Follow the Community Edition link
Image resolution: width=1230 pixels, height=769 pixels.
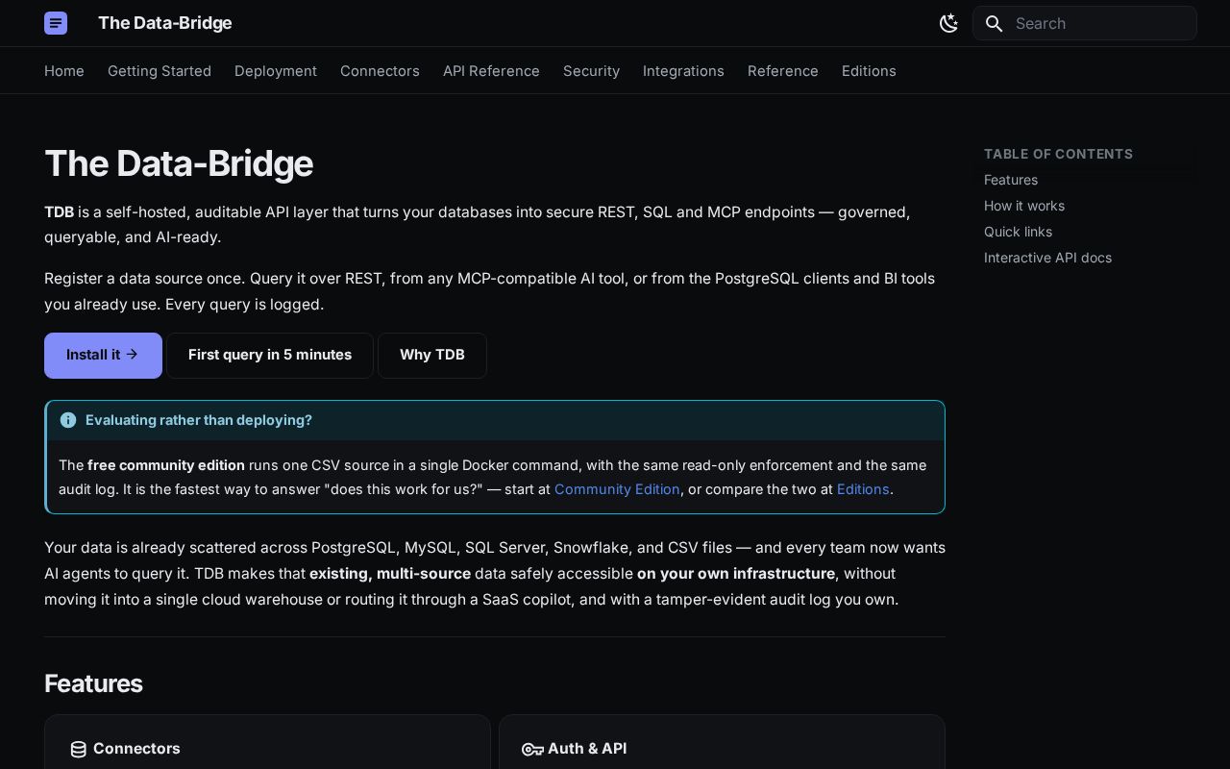pos(617,489)
